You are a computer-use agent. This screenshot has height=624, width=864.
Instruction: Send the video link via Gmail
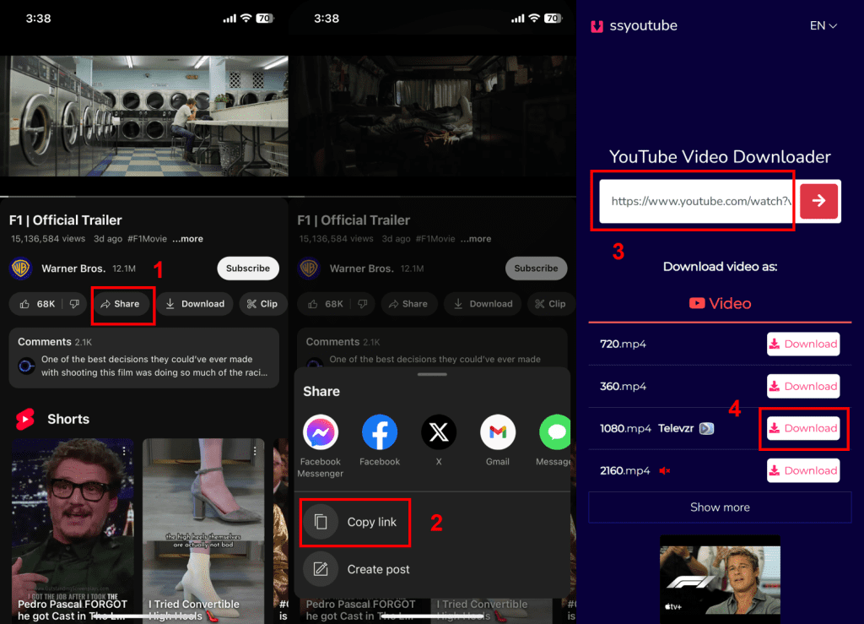(498, 432)
